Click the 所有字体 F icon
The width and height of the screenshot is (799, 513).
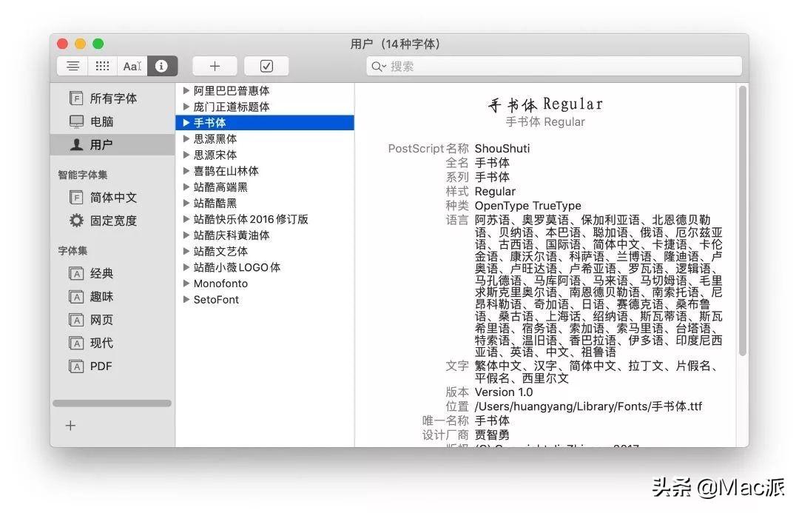click(76, 98)
